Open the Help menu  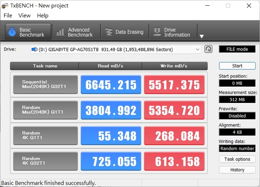point(42,15)
